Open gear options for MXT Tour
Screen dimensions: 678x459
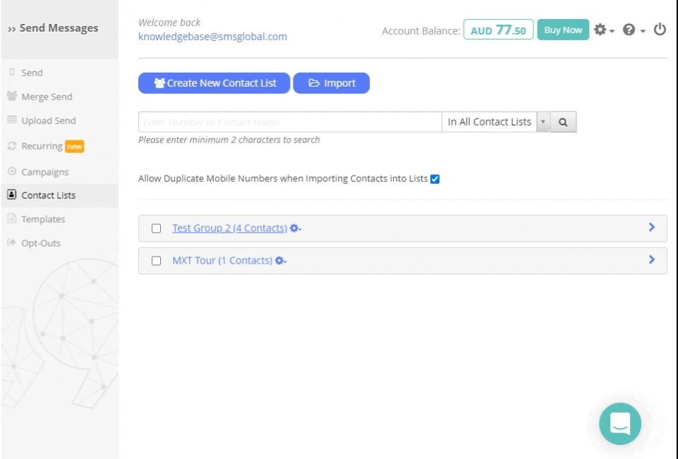(280, 261)
